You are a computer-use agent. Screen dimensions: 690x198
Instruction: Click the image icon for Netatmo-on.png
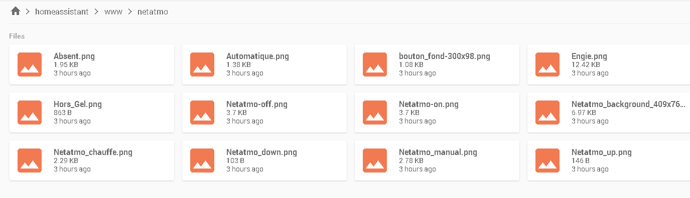click(375, 112)
